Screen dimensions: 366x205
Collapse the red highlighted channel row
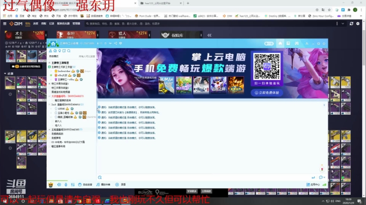(49, 96)
